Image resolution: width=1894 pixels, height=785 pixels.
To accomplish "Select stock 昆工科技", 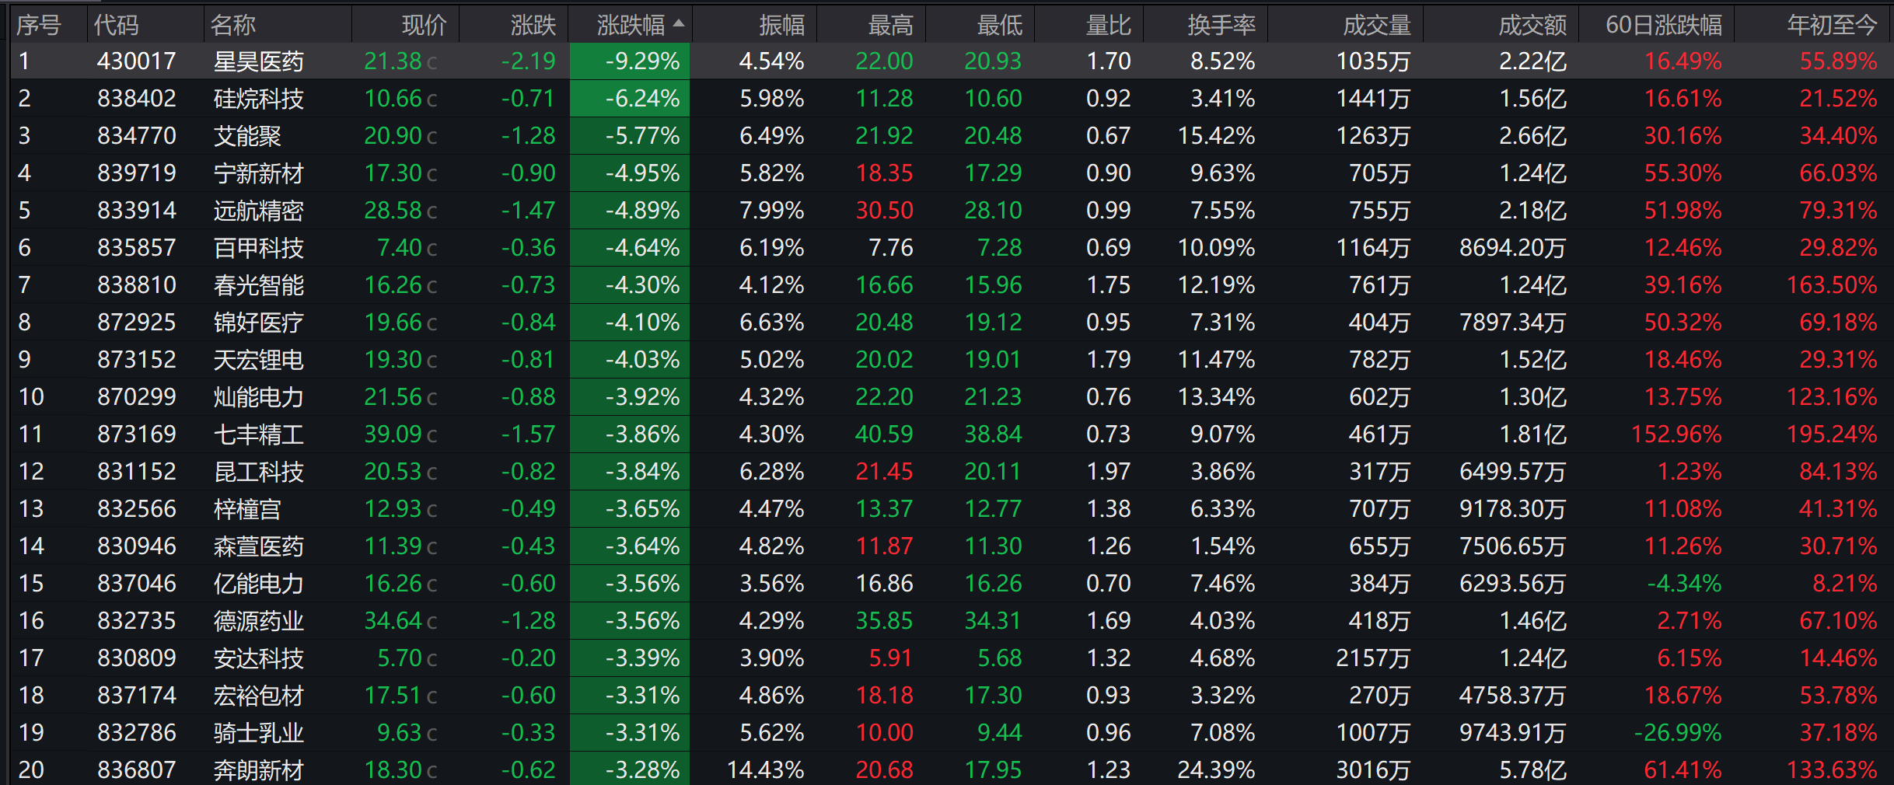I will pyautogui.click(x=259, y=472).
